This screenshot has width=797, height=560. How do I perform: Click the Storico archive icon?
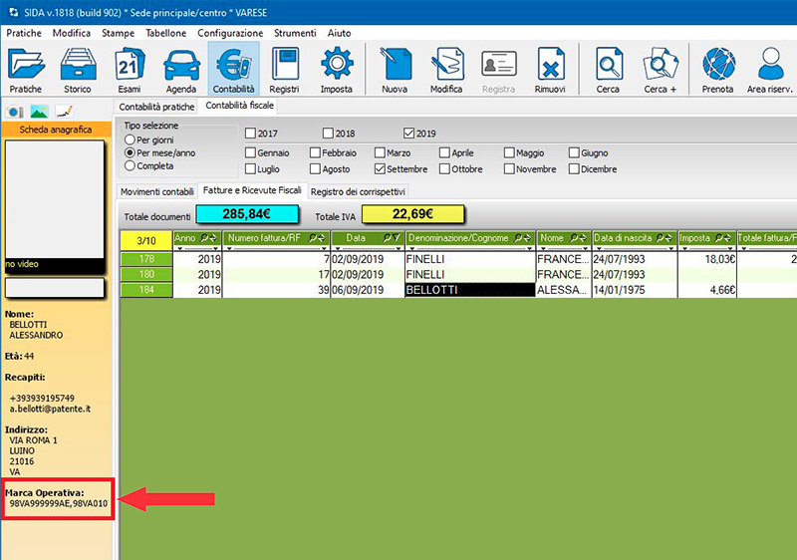77,66
